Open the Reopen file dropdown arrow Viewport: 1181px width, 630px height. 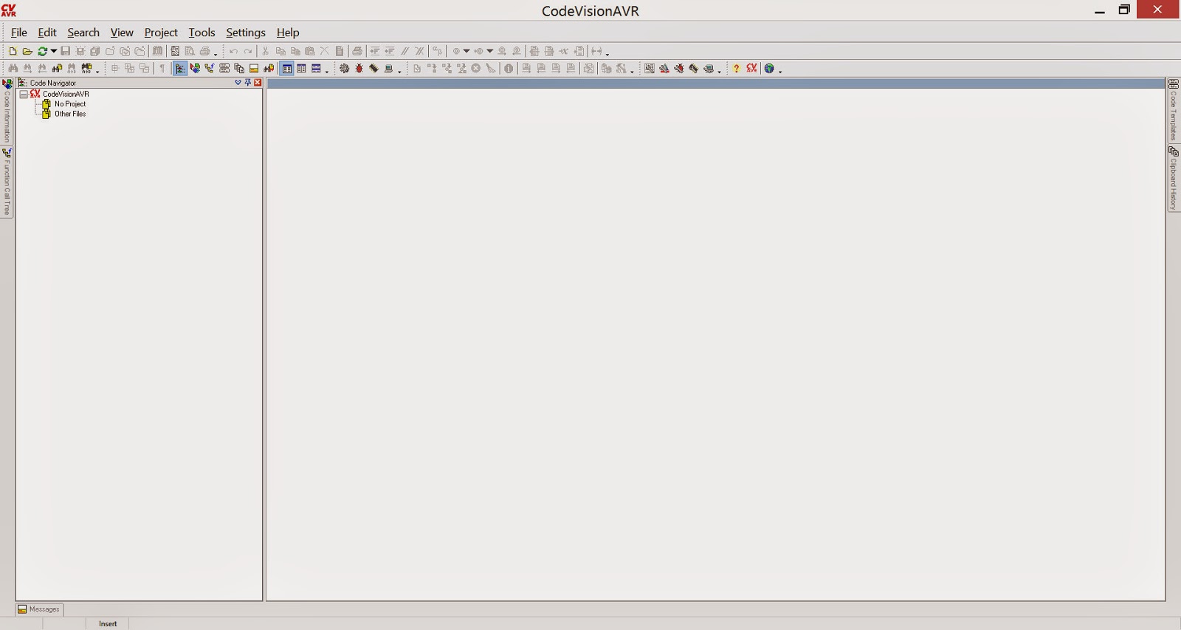(x=54, y=51)
